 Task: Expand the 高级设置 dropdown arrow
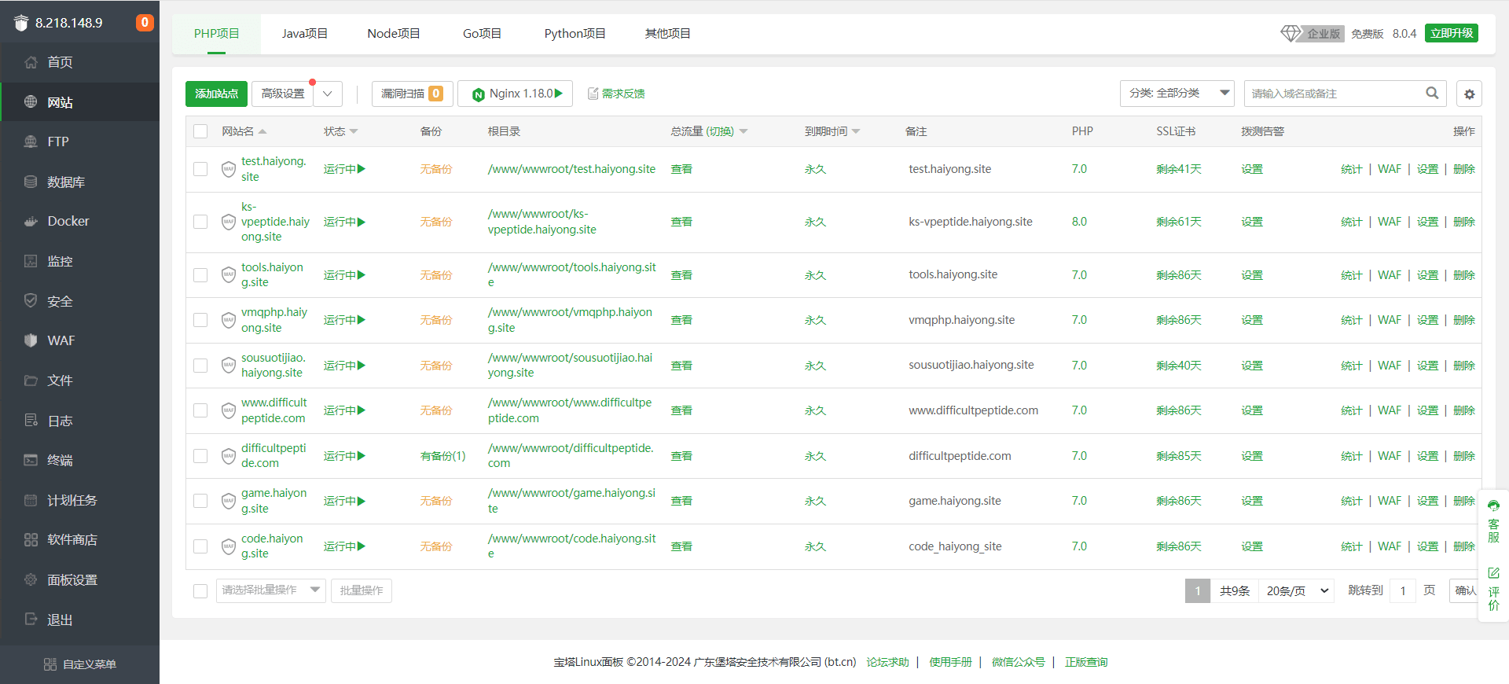(x=328, y=94)
